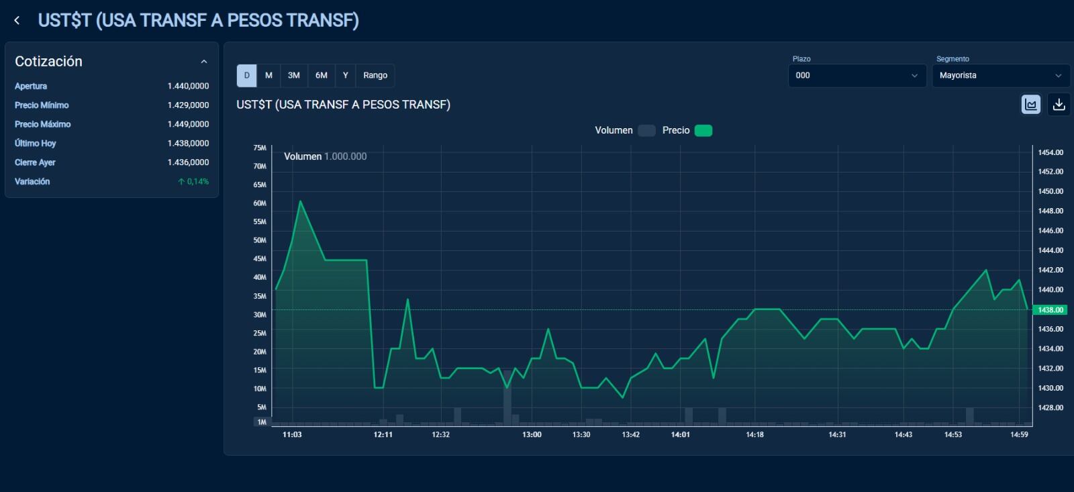Screen dimensions: 1074x492
Task: Switch to the M monthly period tab
Action: 268,75
